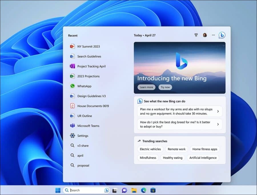Click the taskbar Search input field
The width and height of the screenshot is (257, 195).
pyautogui.click(x=86, y=190)
